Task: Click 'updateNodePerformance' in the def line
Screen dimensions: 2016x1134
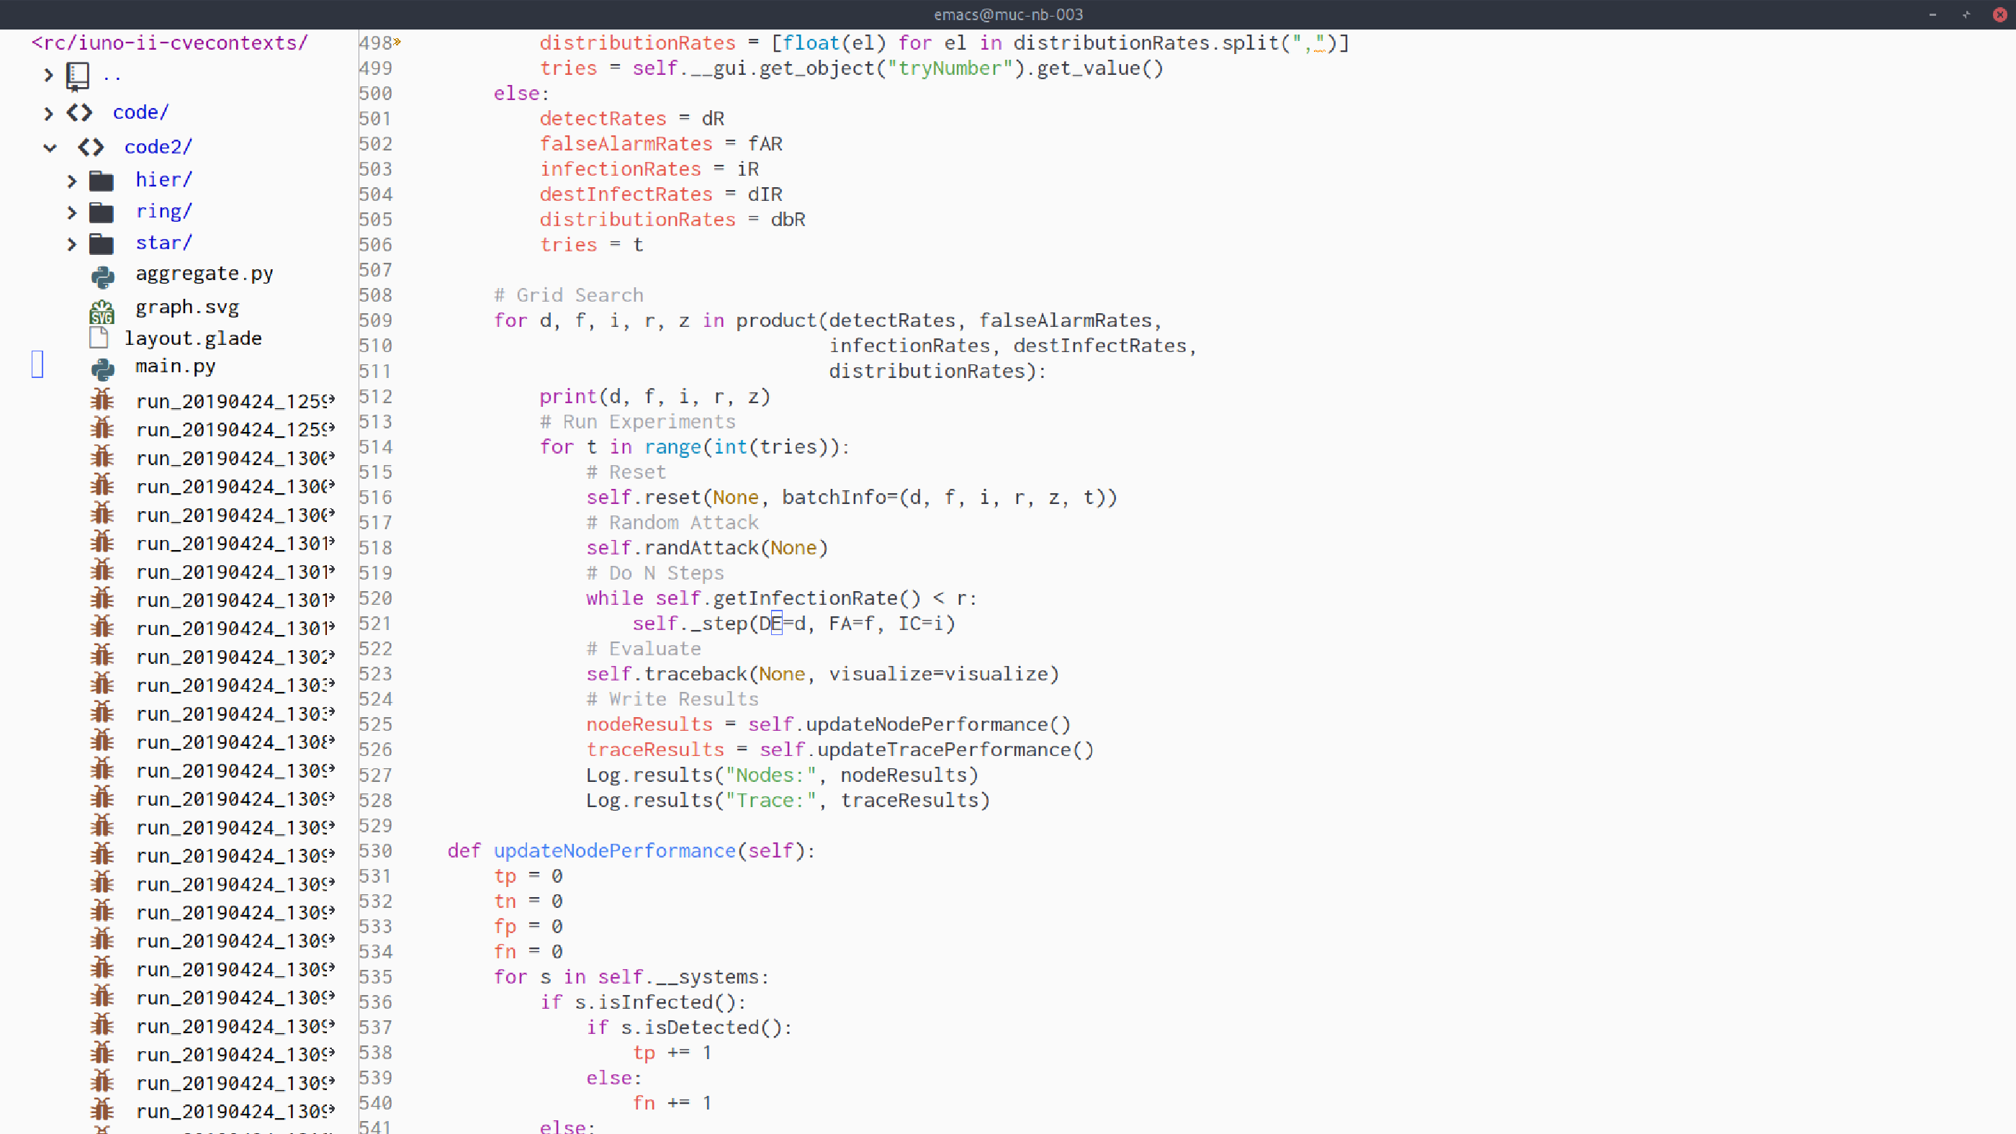Action: 614,852
